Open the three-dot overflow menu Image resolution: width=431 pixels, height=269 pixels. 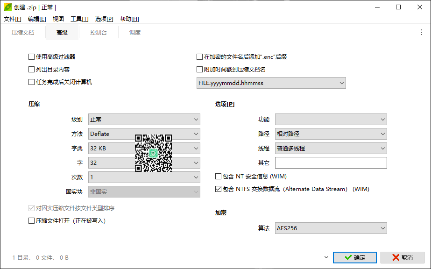pyautogui.click(x=422, y=32)
